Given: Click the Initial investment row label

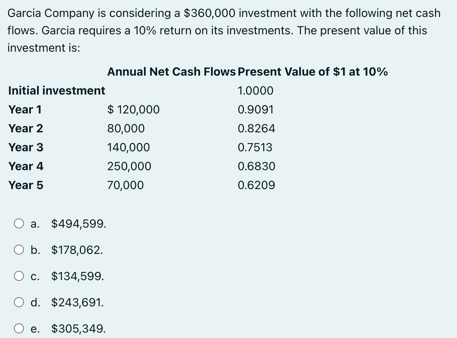Looking at the screenshot, I should [56, 91].
